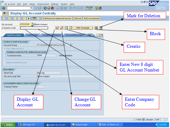Click the Trading Partner field
170x128 pixels.
point(41,87)
